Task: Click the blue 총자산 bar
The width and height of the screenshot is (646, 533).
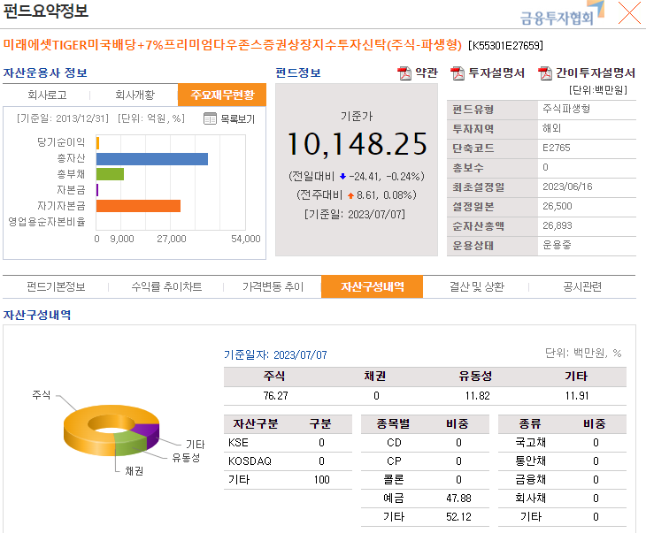Action: [x=152, y=159]
